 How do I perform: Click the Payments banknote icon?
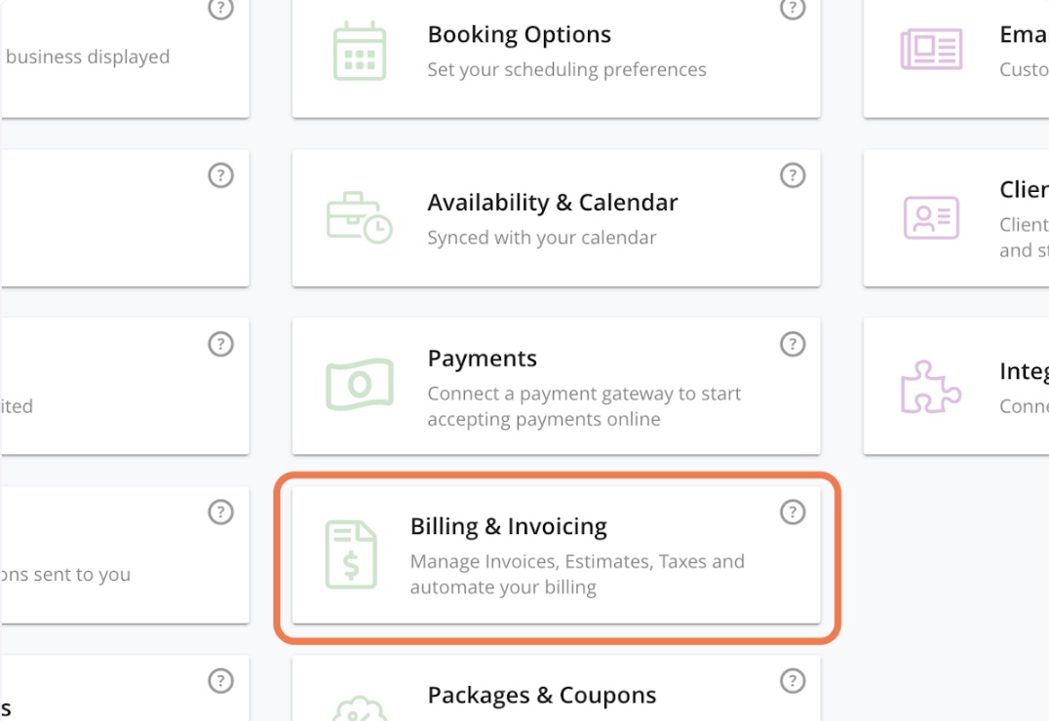click(x=359, y=385)
